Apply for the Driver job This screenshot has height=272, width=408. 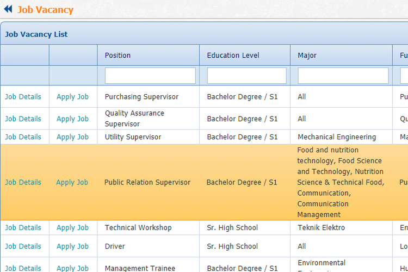pos(72,246)
